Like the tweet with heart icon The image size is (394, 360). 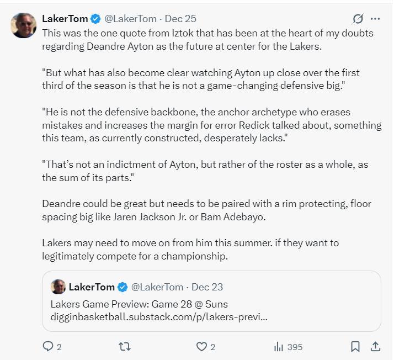click(201, 347)
